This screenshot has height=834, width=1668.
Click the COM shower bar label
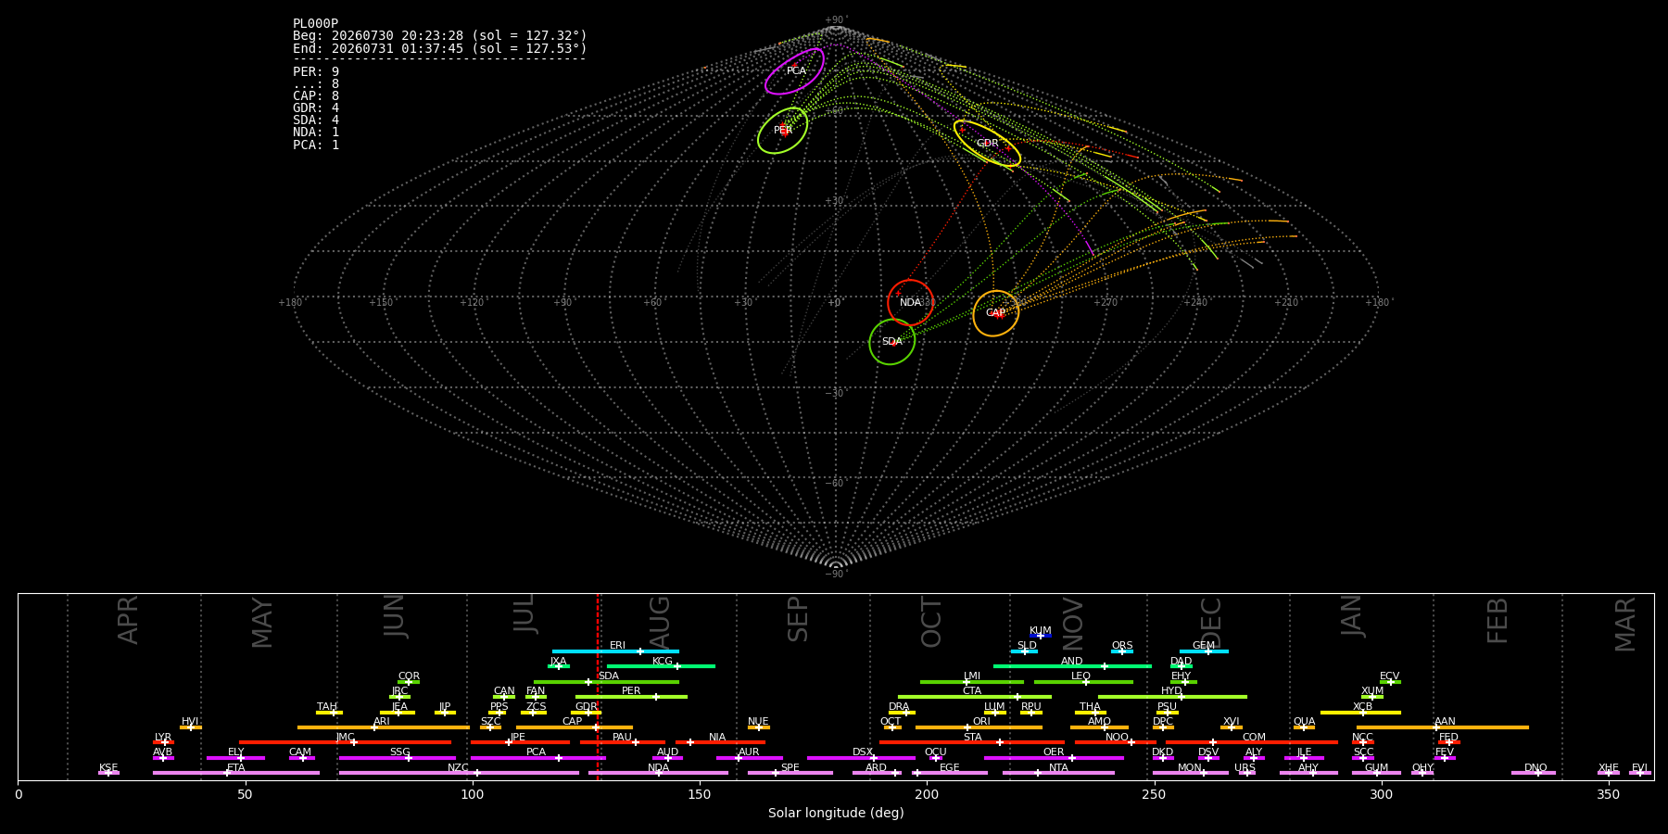tap(1254, 738)
